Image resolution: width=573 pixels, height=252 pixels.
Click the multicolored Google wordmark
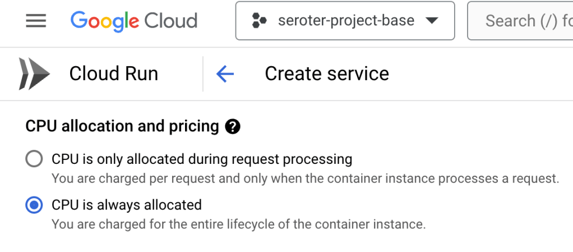(104, 21)
